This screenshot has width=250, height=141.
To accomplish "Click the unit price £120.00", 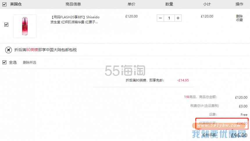I will click(131, 16).
